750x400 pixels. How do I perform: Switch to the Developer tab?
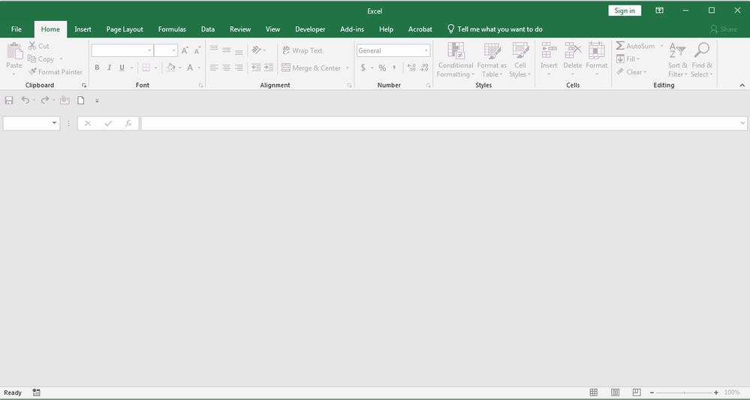click(310, 29)
